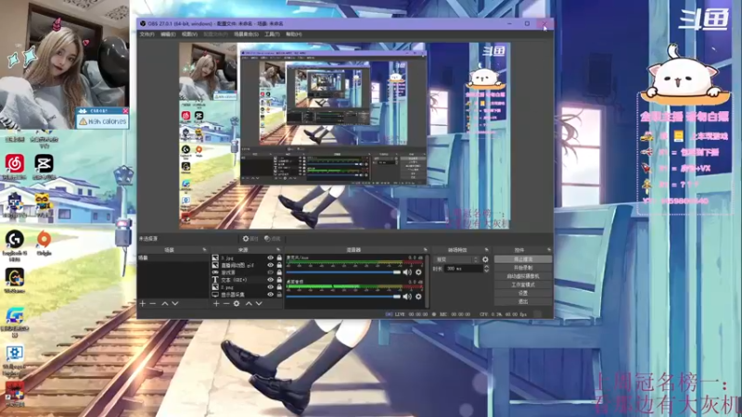The image size is (742, 417).
Task: Open transition properties gear beside 淡变 dropdown
Action: [485, 259]
